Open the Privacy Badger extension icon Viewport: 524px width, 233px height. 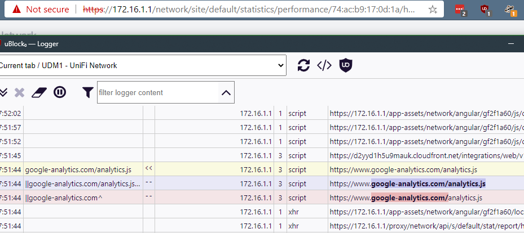[x=510, y=10]
